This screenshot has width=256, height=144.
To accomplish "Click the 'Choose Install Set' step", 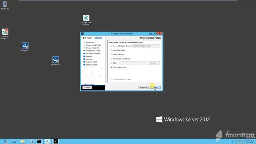I will point(92,48).
